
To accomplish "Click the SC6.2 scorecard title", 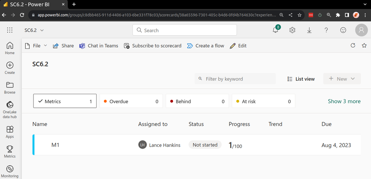I will point(40,64).
